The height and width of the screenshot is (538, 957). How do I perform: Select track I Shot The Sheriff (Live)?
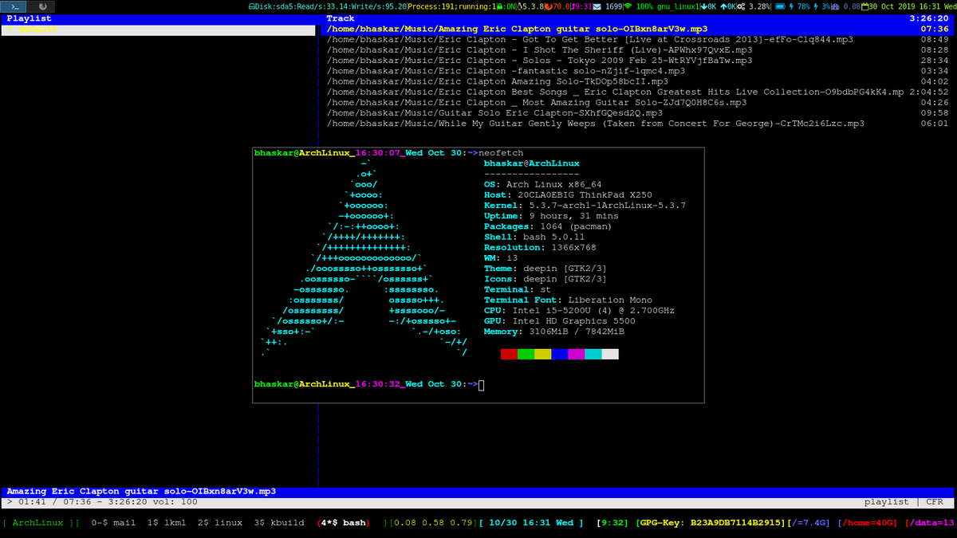(x=636, y=49)
